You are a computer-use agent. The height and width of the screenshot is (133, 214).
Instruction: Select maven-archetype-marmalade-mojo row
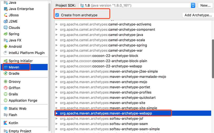pos(133,77)
